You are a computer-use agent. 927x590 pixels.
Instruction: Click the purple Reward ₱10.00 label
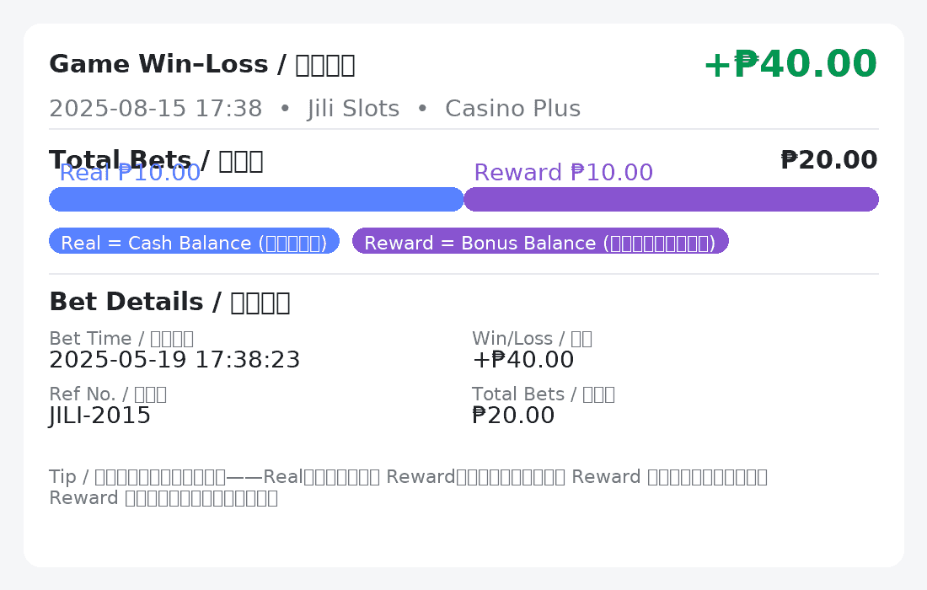click(563, 173)
